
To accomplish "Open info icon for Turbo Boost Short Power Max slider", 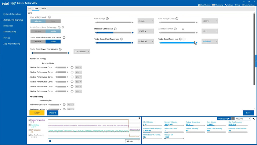I will [x=121, y=39].
